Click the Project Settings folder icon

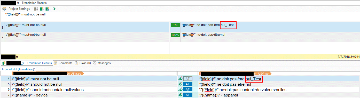[4, 9]
